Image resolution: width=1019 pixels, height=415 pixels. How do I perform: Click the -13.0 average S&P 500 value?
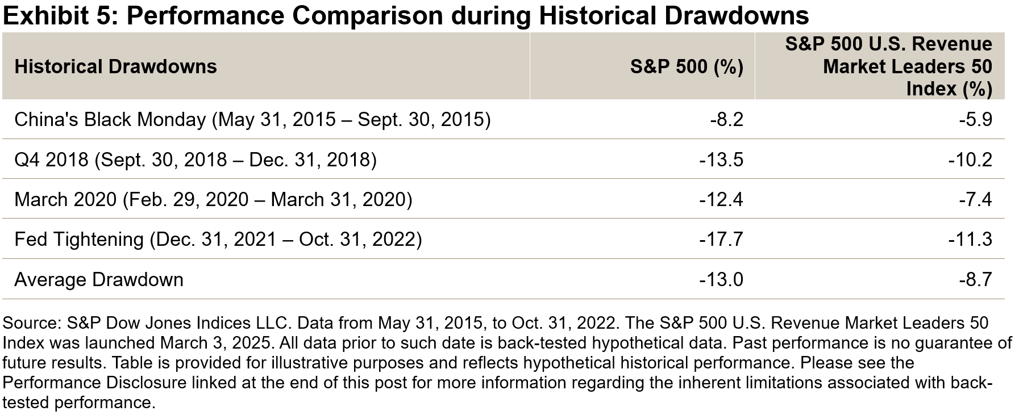coord(721,280)
